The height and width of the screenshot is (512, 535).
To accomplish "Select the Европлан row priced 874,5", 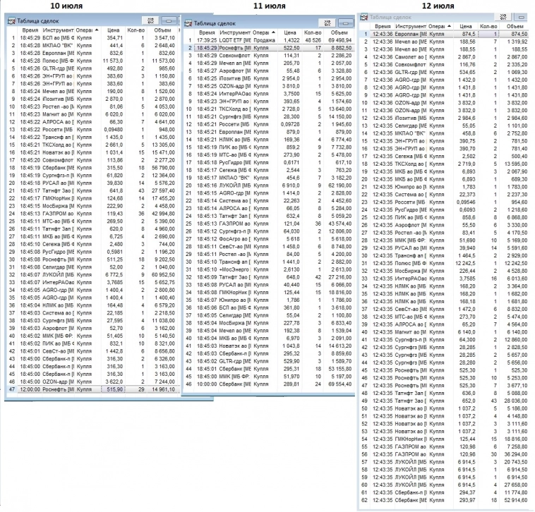I will click(x=445, y=34).
